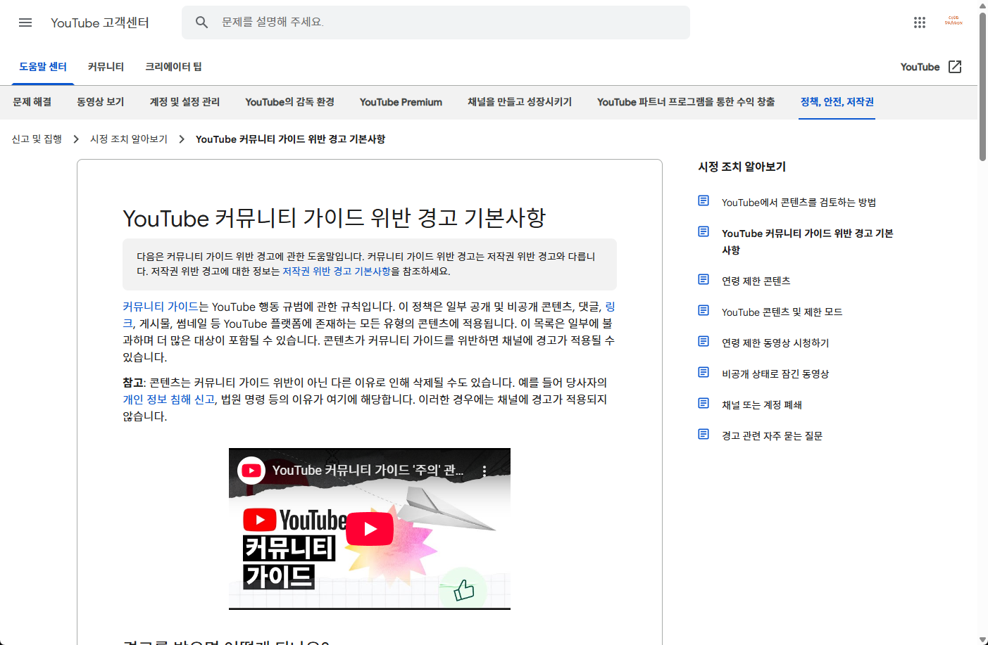Viewport: 988px width, 645px height.
Task: Click article icon beside 연령 제한 콘텐츠
Action: [704, 280]
